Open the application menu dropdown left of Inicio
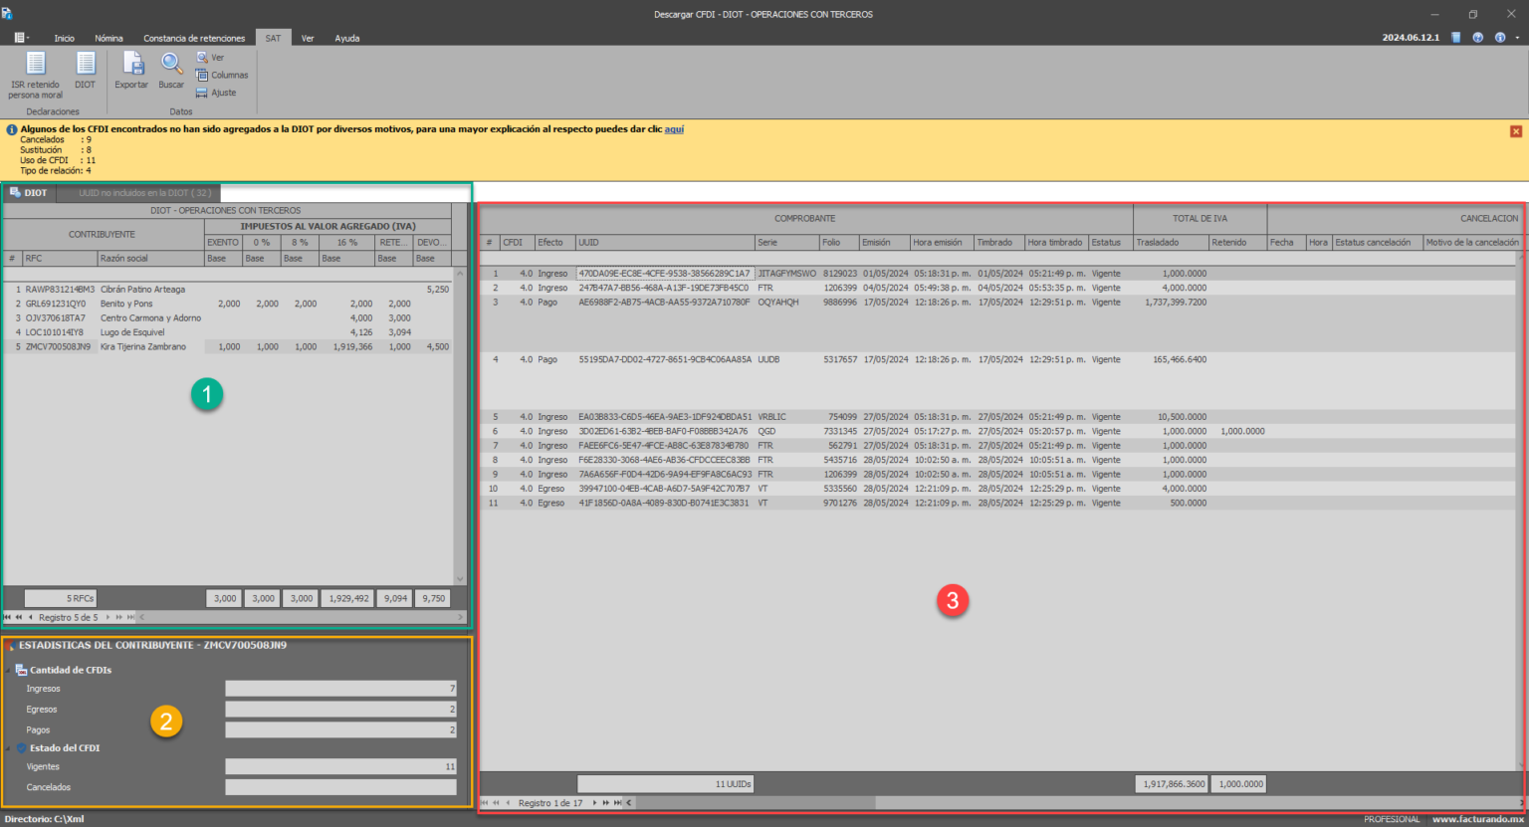This screenshot has height=827, width=1529. coord(21,38)
